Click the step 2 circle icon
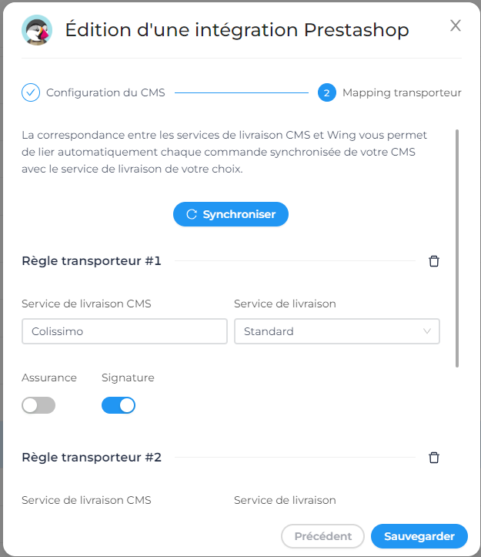This screenshot has width=481, height=557. tap(327, 92)
